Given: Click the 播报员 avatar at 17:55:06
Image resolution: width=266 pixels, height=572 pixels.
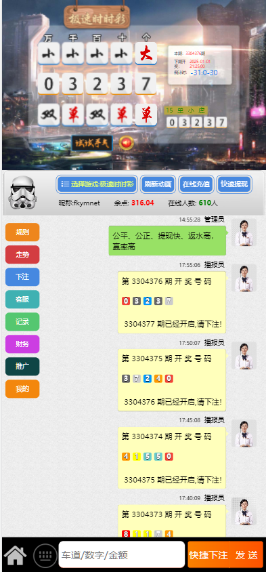Looking at the screenshot, I should click(244, 278).
